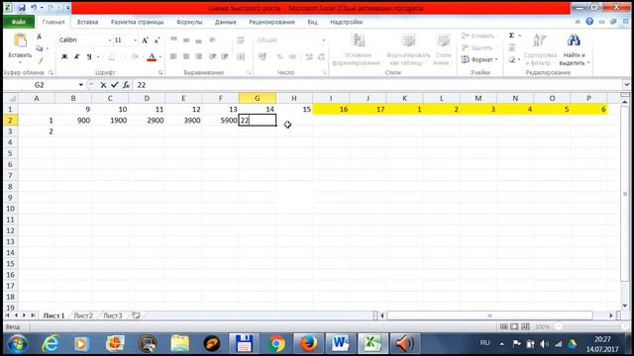Expand the Name Box G2 dropdown arrow
This screenshot has height=356, width=634.
(x=81, y=85)
